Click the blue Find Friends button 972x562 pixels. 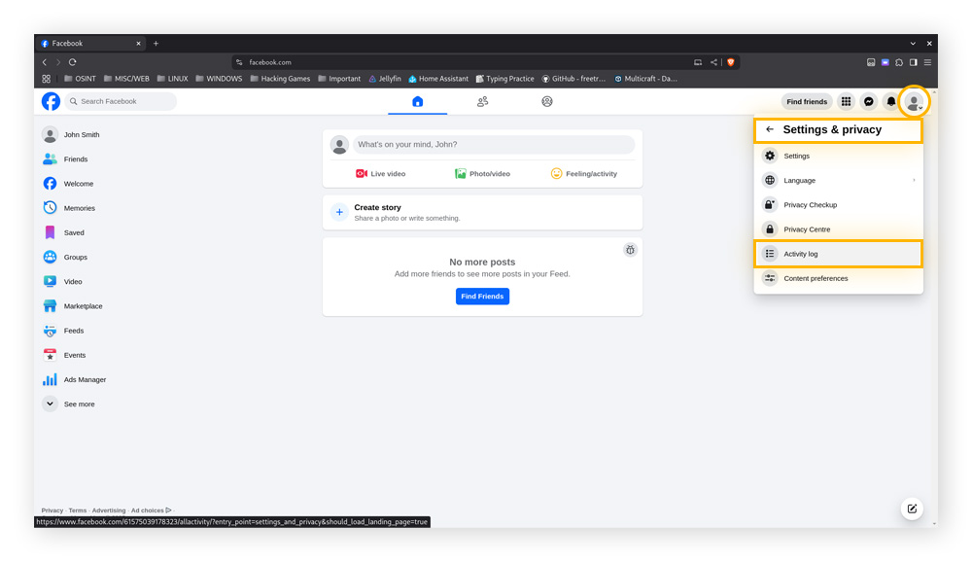pos(482,297)
